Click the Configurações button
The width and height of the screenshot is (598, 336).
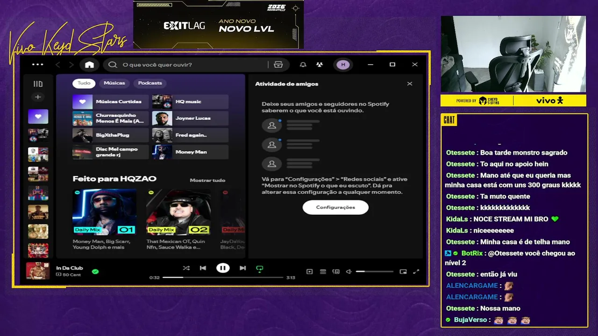pyautogui.click(x=335, y=207)
